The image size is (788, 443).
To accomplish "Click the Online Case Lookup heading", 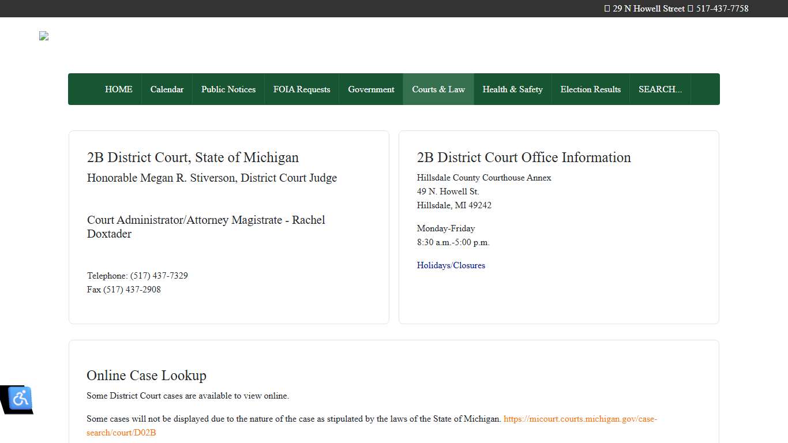I will pyautogui.click(x=146, y=376).
